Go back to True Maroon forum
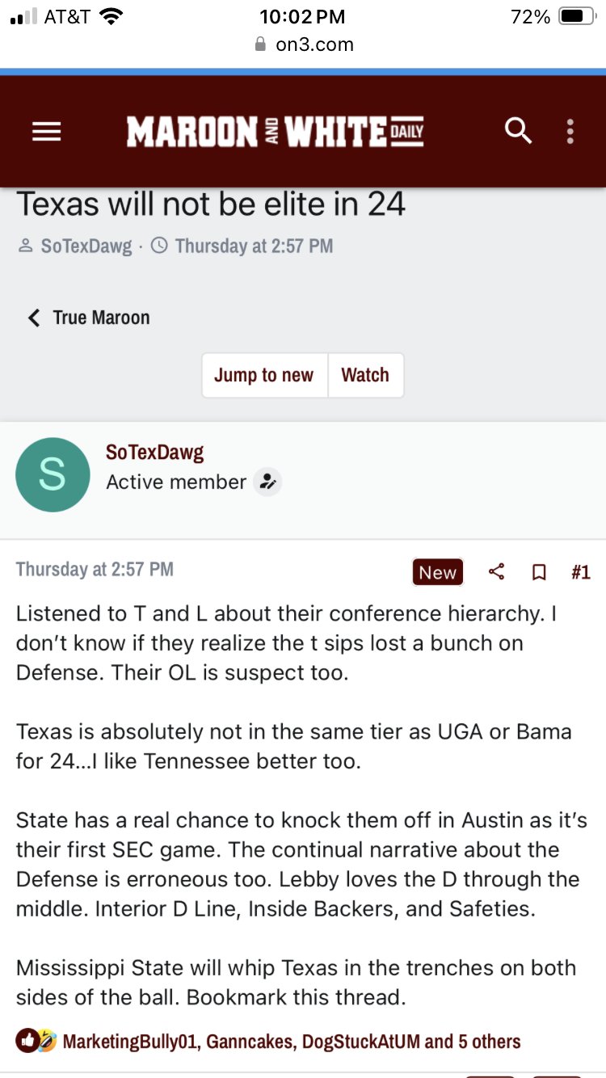This screenshot has height=1078, width=606. pyautogui.click(x=89, y=318)
